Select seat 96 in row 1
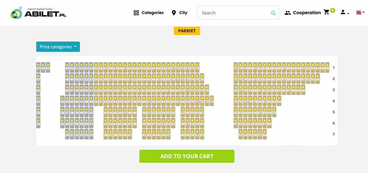Image resolution: width=368 pixels, height=173 pixels. 327,68
